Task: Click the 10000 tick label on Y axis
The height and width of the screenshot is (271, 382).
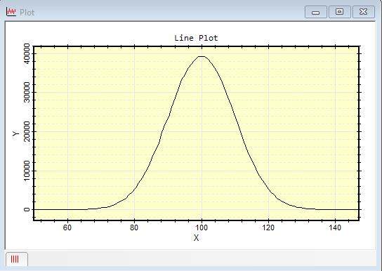Action: tap(27, 171)
